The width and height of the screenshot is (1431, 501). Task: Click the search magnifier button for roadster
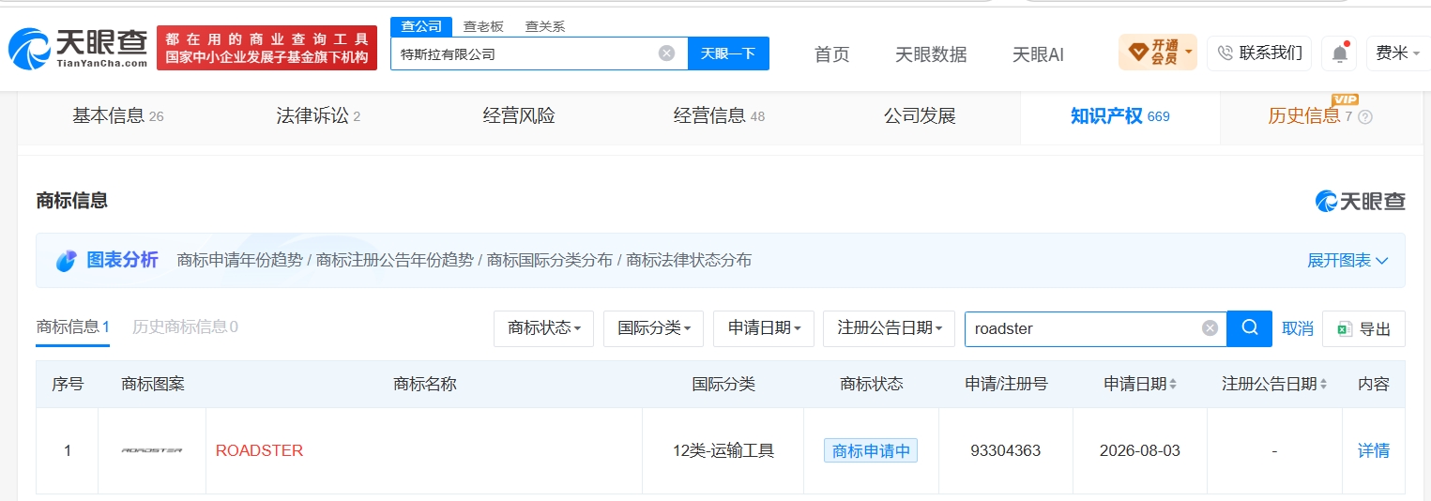point(1250,328)
